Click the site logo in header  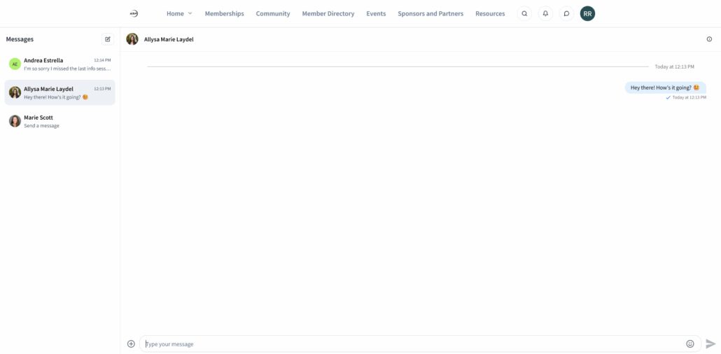tap(134, 13)
